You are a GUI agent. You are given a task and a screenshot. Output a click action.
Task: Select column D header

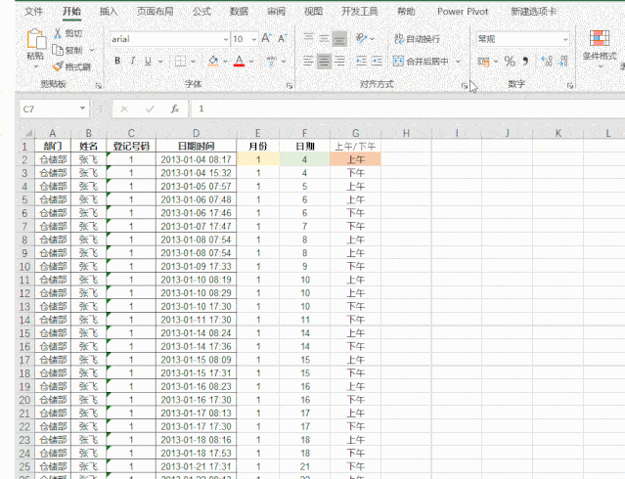point(196,132)
